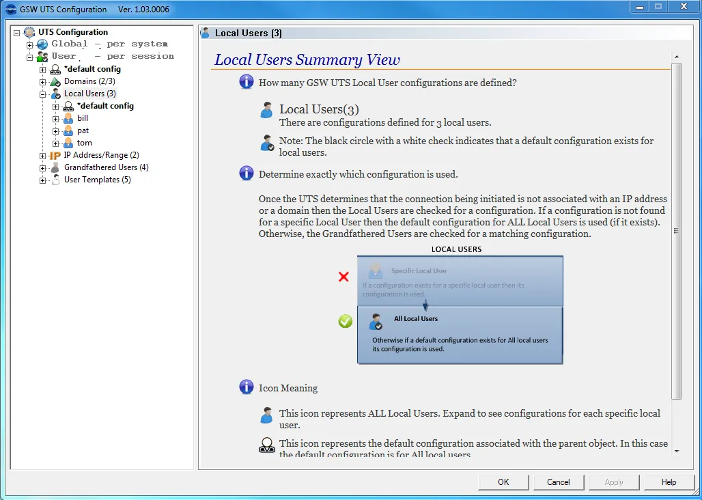
Task: Click the User per session people icon
Action: [42, 57]
